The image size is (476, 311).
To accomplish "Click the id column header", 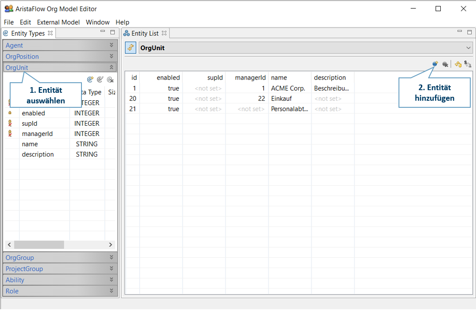I will 133,77.
